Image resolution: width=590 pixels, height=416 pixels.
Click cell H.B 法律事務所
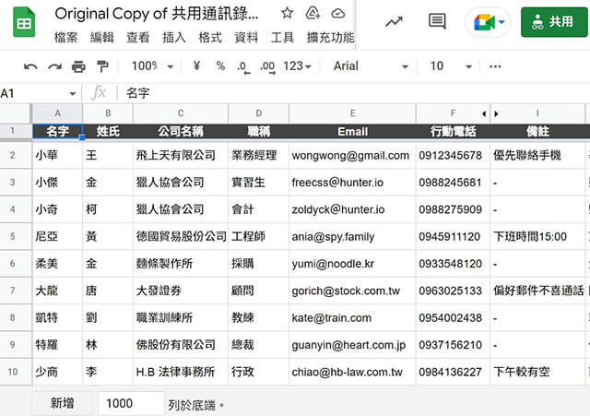click(181, 372)
